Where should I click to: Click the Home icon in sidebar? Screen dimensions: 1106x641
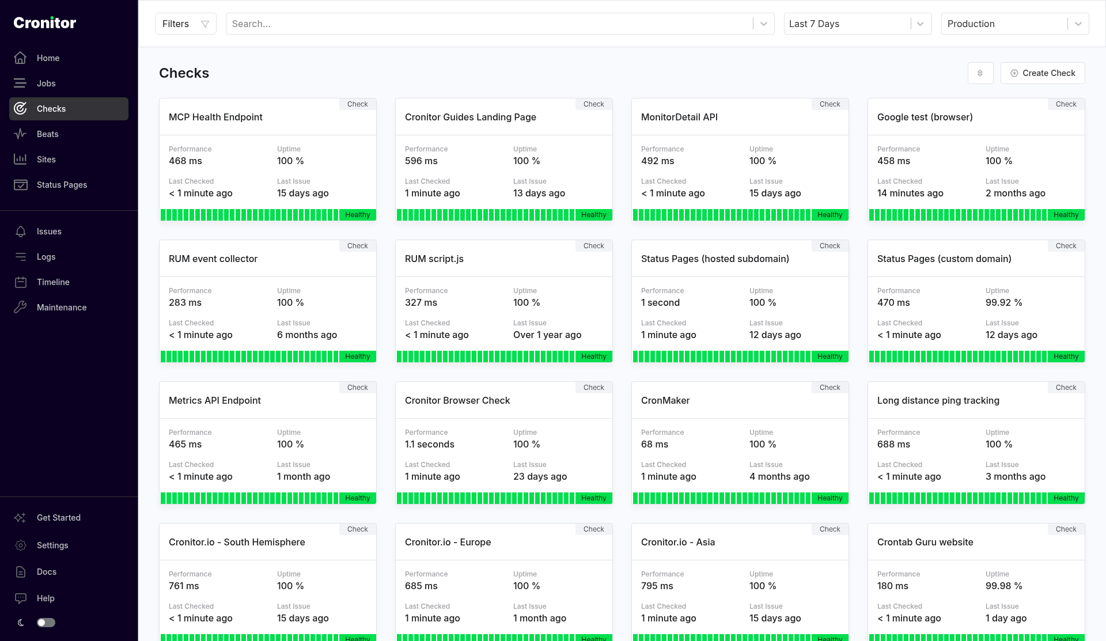pos(20,58)
